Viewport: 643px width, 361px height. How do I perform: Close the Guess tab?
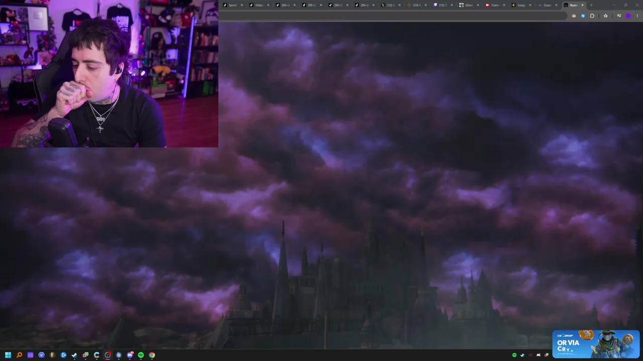[x=556, y=5]
